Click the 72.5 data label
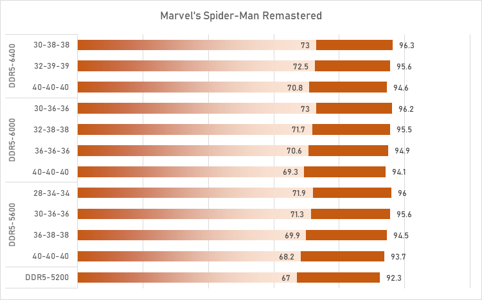The width and height of the screenshot is (482, 300). click(x=300, y=67)
